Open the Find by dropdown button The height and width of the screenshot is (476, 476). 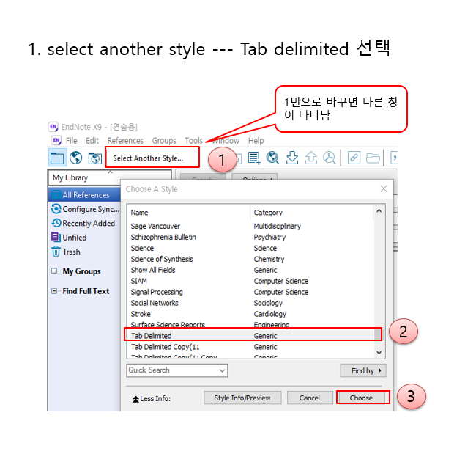363,370
